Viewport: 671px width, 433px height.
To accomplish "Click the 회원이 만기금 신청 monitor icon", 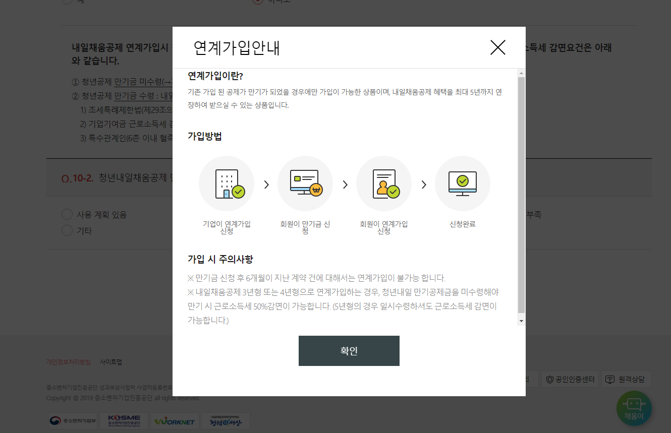I will (x=305, y=183).
